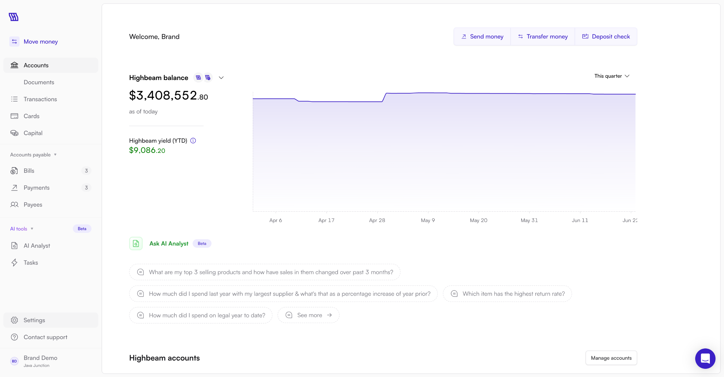Open Cards from the sidebar
724x377 pixels.
(31, 116)
